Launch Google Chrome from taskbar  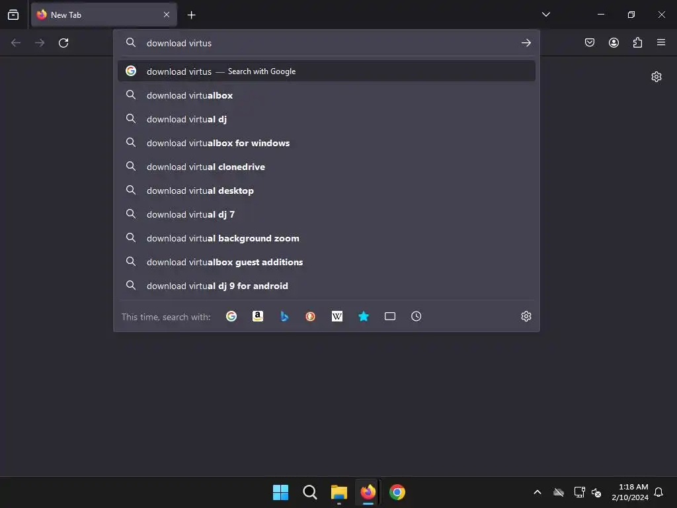397,492
